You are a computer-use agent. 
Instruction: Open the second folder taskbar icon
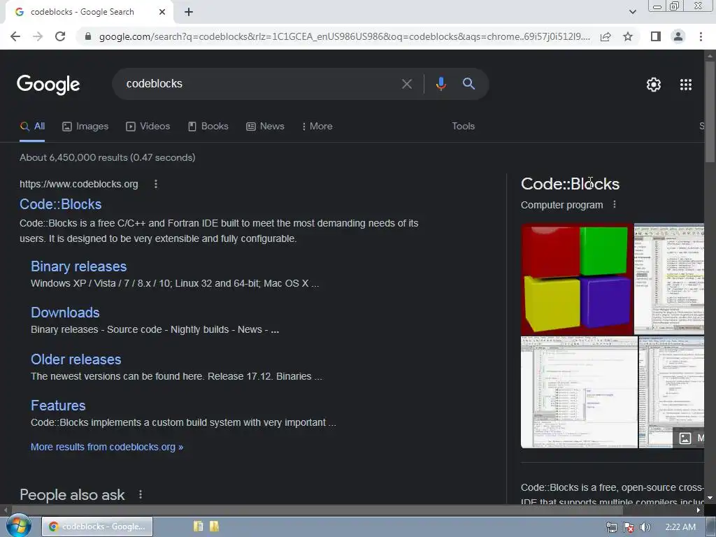pyautogui.click(x=214, y=527)
